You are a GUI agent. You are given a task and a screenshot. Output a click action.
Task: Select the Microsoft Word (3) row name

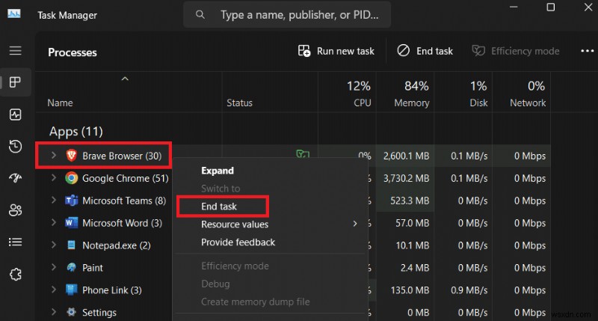[x=122, y=223]
